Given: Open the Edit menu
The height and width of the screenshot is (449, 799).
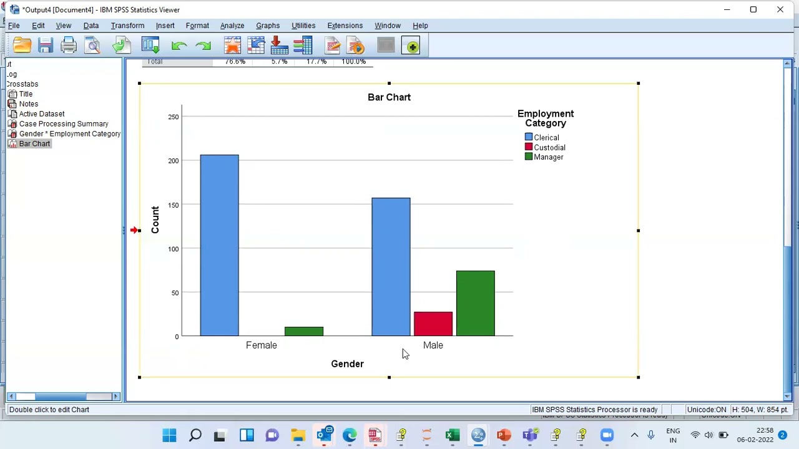Looking at the screenshot, I should click(x=38, y=26).
